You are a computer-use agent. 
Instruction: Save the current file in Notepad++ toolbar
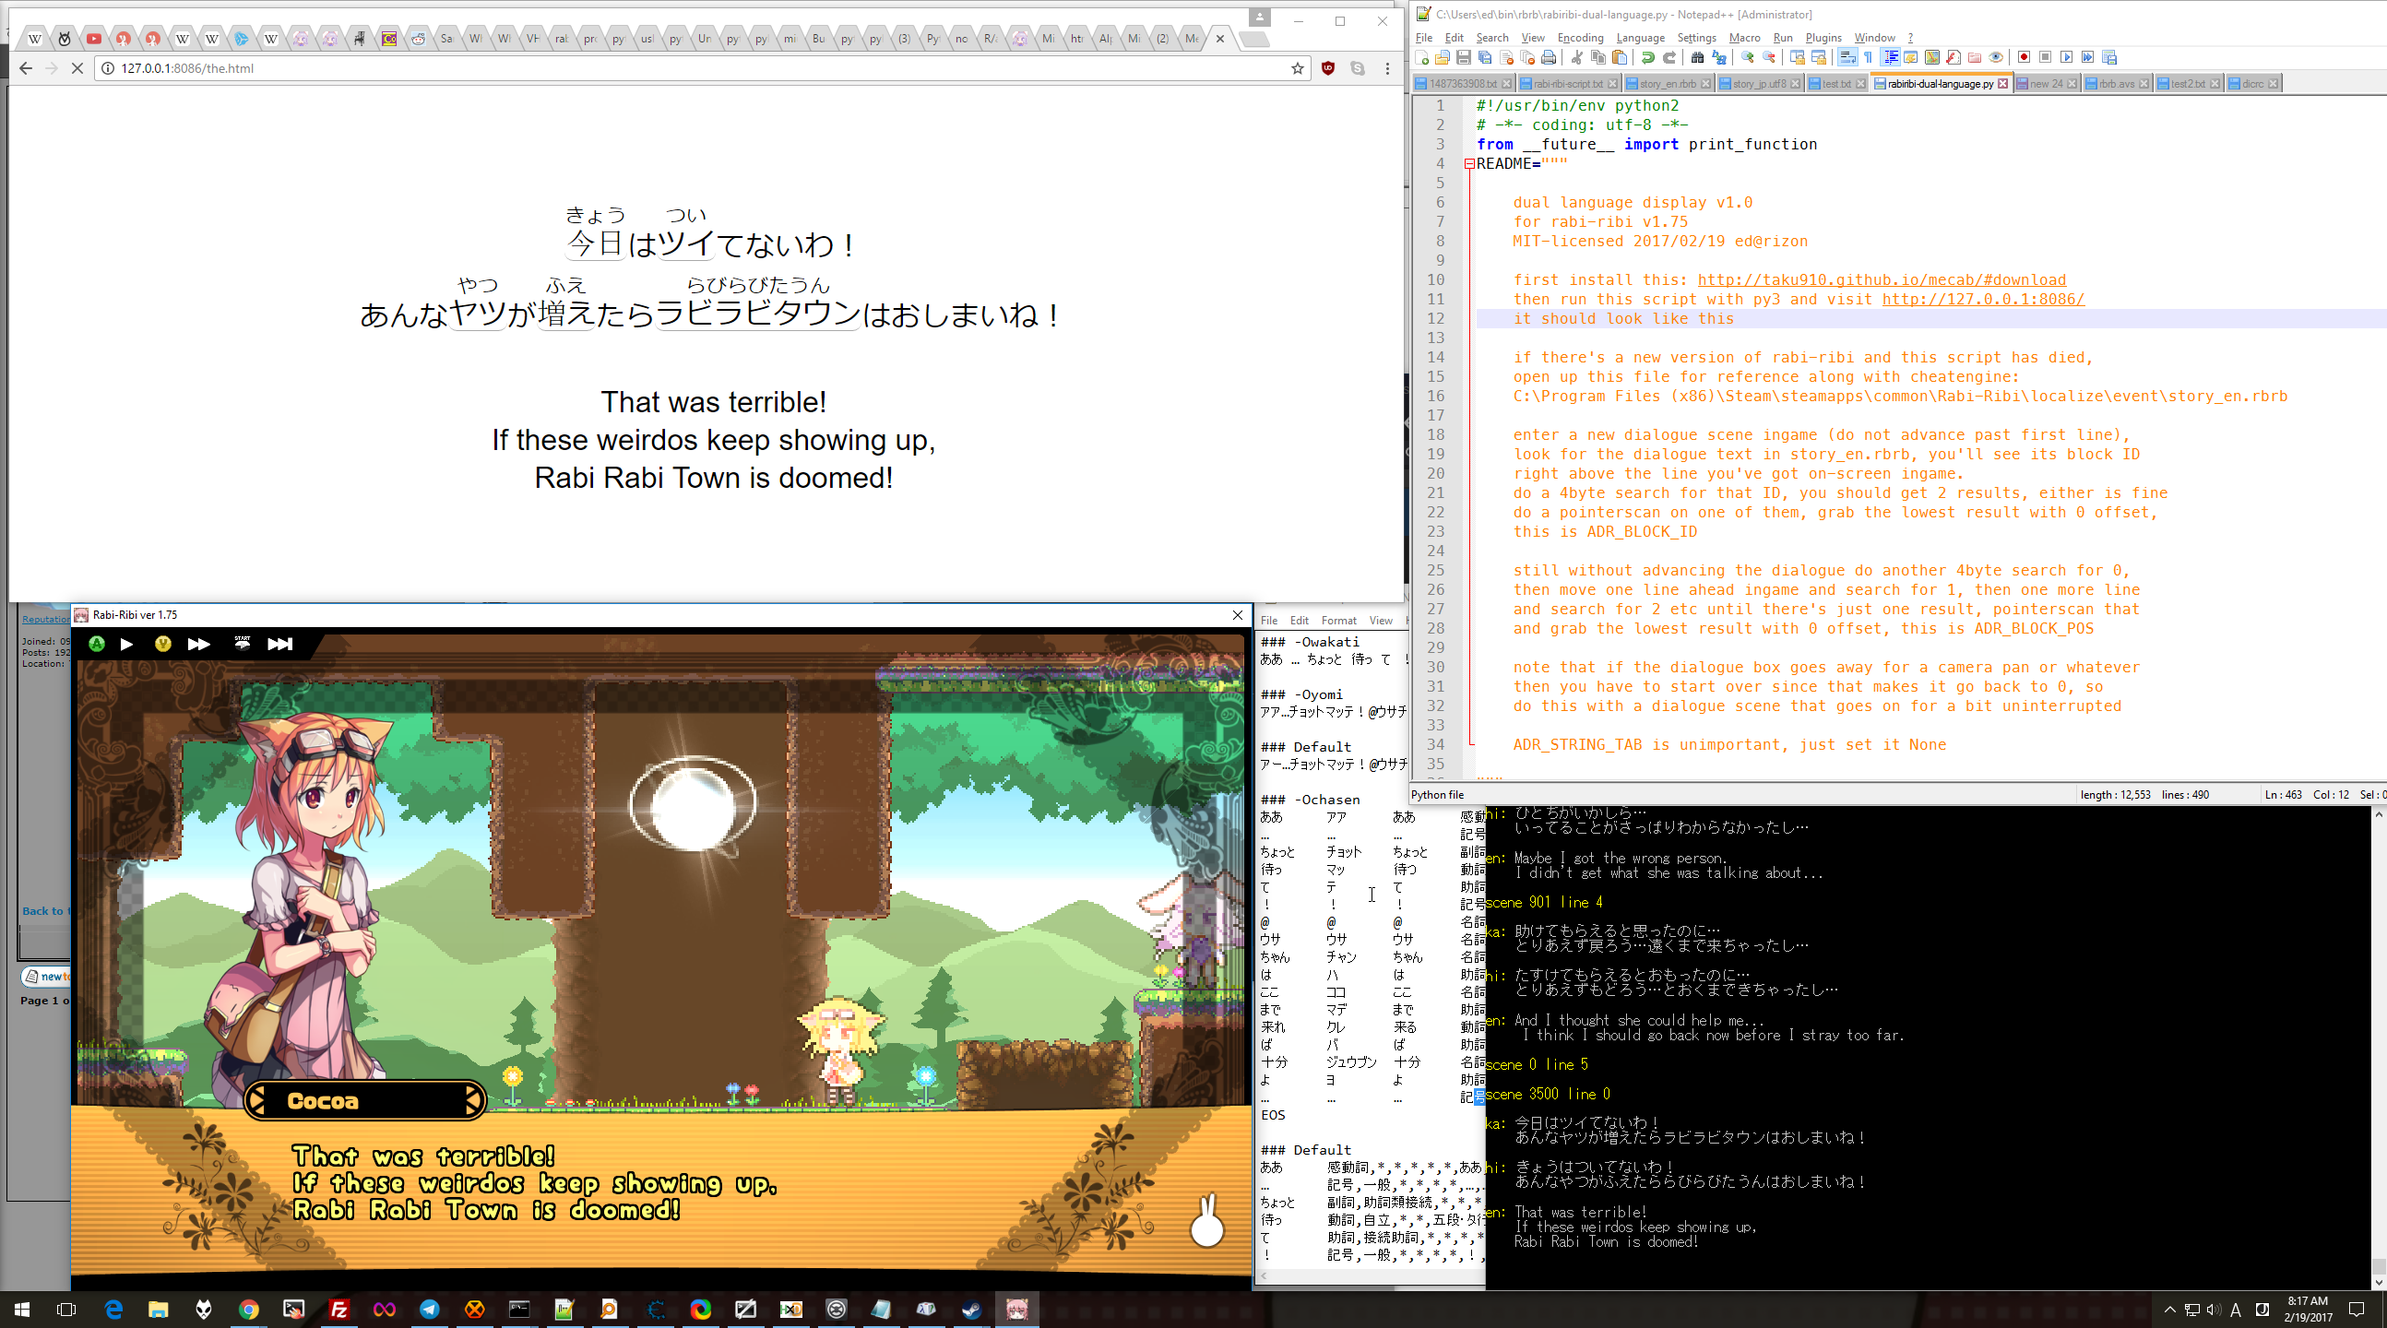[x=1464, y=57]
